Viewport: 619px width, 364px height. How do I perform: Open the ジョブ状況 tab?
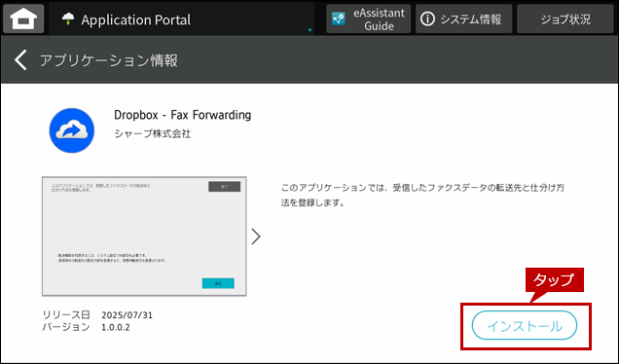coord(565,18)
